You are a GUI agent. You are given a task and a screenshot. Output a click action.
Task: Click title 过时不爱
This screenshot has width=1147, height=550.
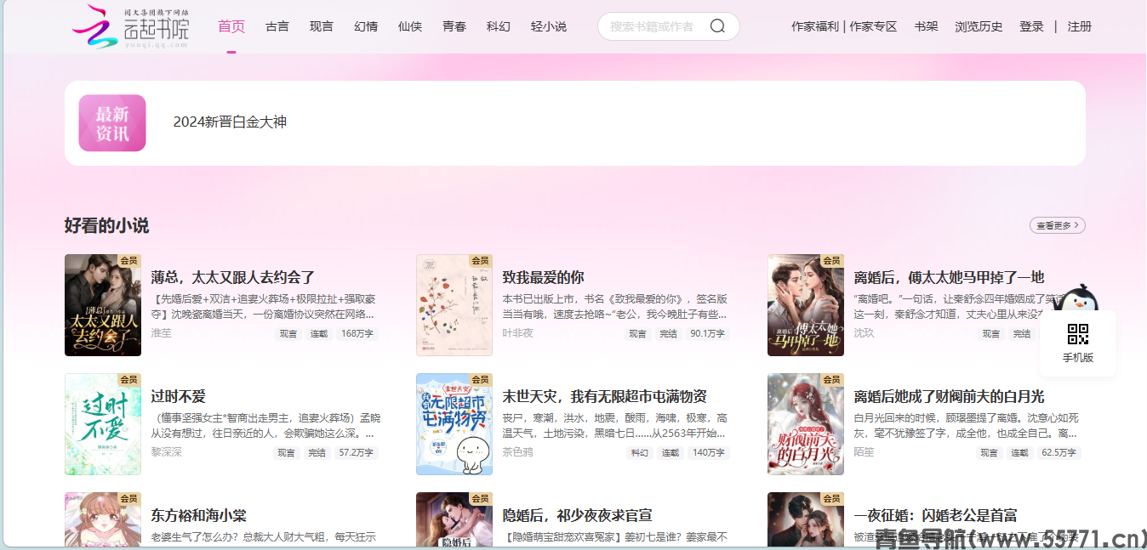click(x=179, y=396)
